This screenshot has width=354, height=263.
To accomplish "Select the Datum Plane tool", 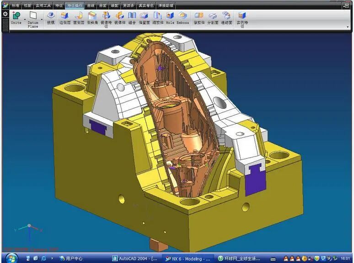I will (33, 20).
